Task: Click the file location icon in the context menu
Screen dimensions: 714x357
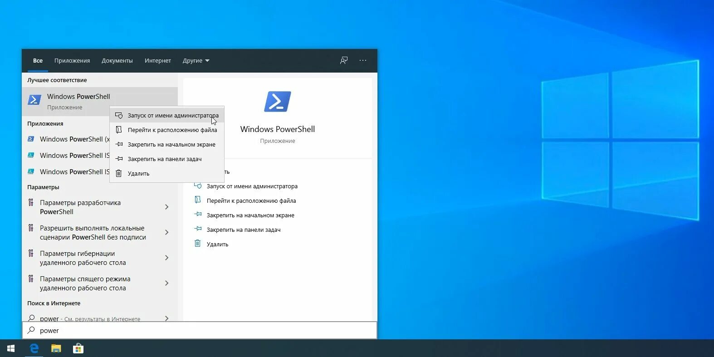Action: (119, 130)
